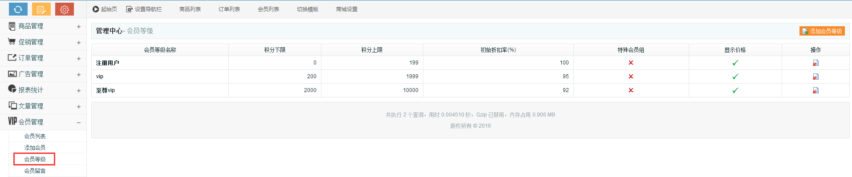Click the 添加会员等级 button

822,31
